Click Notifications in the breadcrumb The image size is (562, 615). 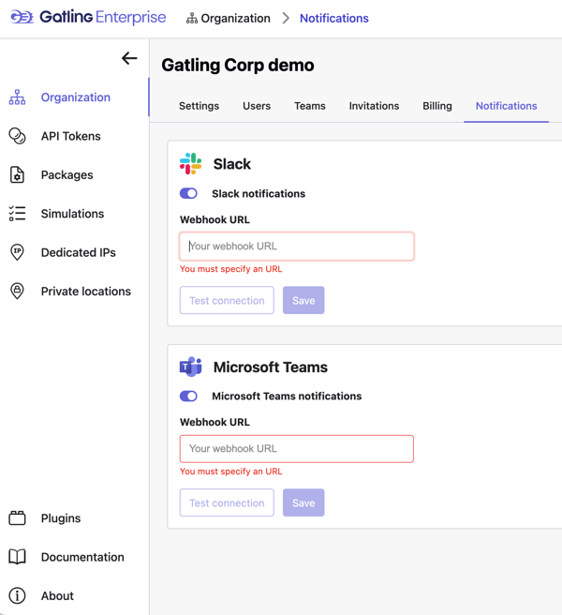click(334, 19)
